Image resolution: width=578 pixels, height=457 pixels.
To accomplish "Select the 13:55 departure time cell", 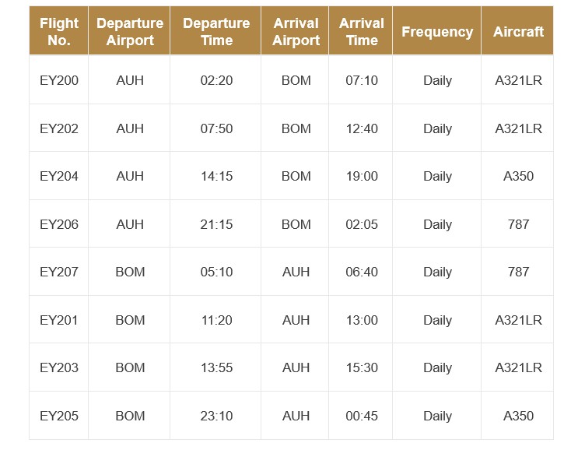I will point(216,367).
